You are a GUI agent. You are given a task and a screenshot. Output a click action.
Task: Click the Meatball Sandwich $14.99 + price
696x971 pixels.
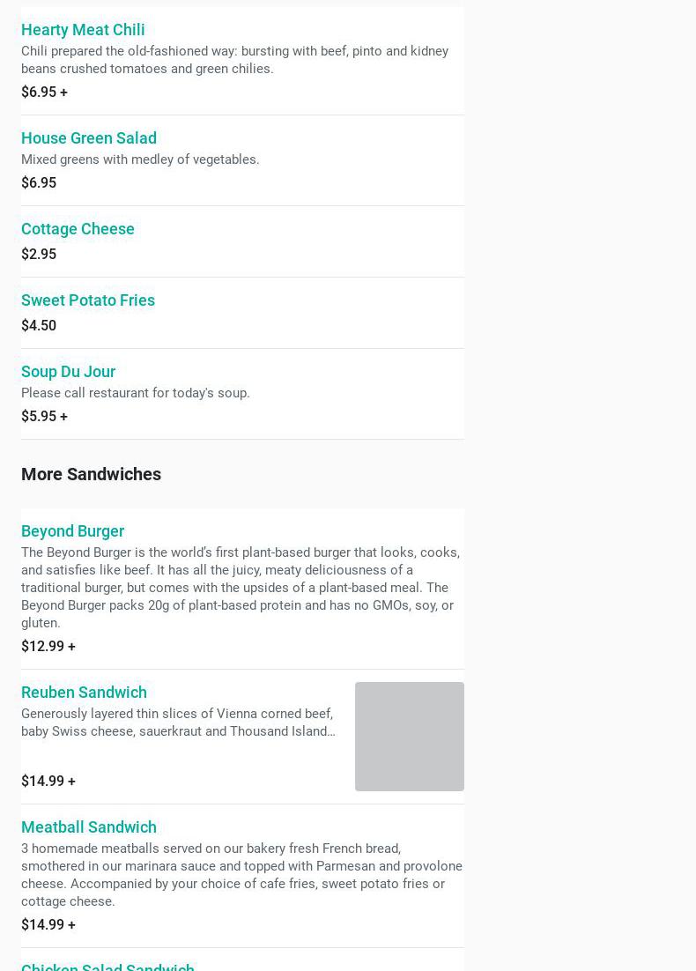coord(48,924)
